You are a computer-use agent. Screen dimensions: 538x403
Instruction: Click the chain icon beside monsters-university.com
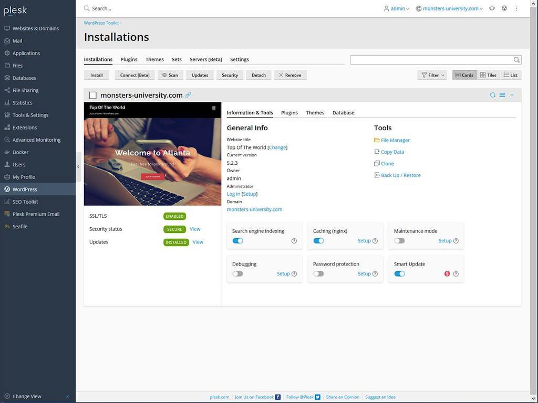click(x=188, y=96)
